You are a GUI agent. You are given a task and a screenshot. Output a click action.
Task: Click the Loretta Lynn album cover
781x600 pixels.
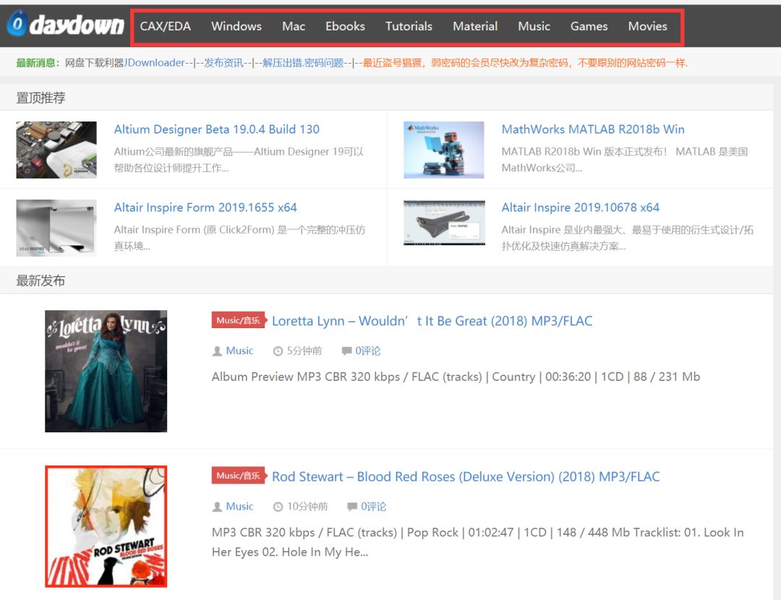tap(106, 371)
